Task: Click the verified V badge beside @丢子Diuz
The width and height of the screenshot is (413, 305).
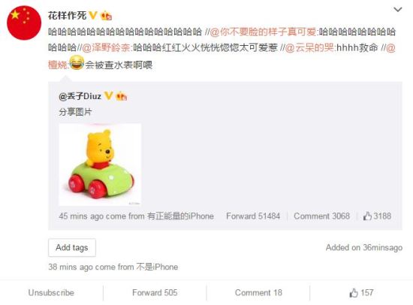Action: 109,95
